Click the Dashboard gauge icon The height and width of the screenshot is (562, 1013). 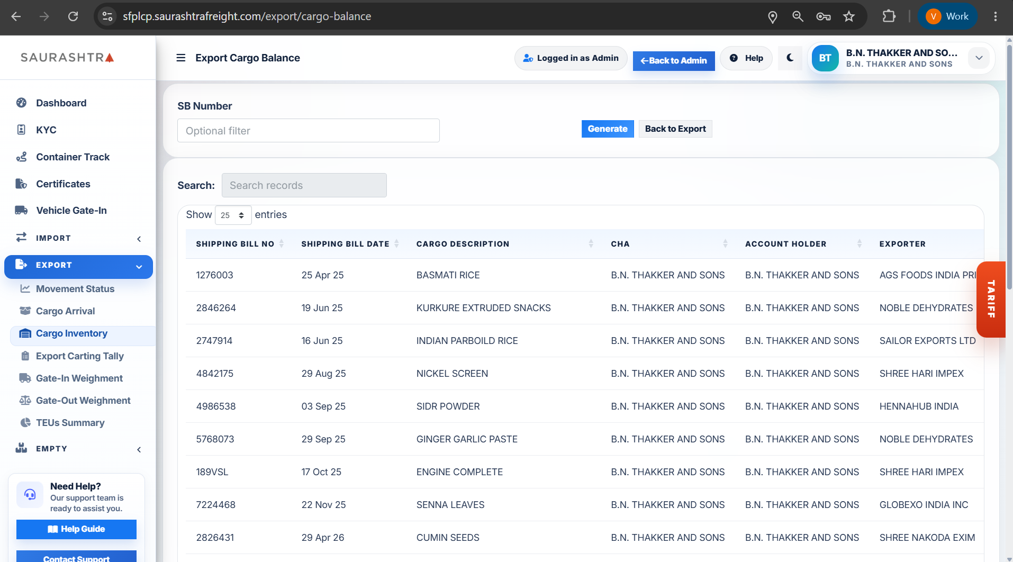click(21, 103)
